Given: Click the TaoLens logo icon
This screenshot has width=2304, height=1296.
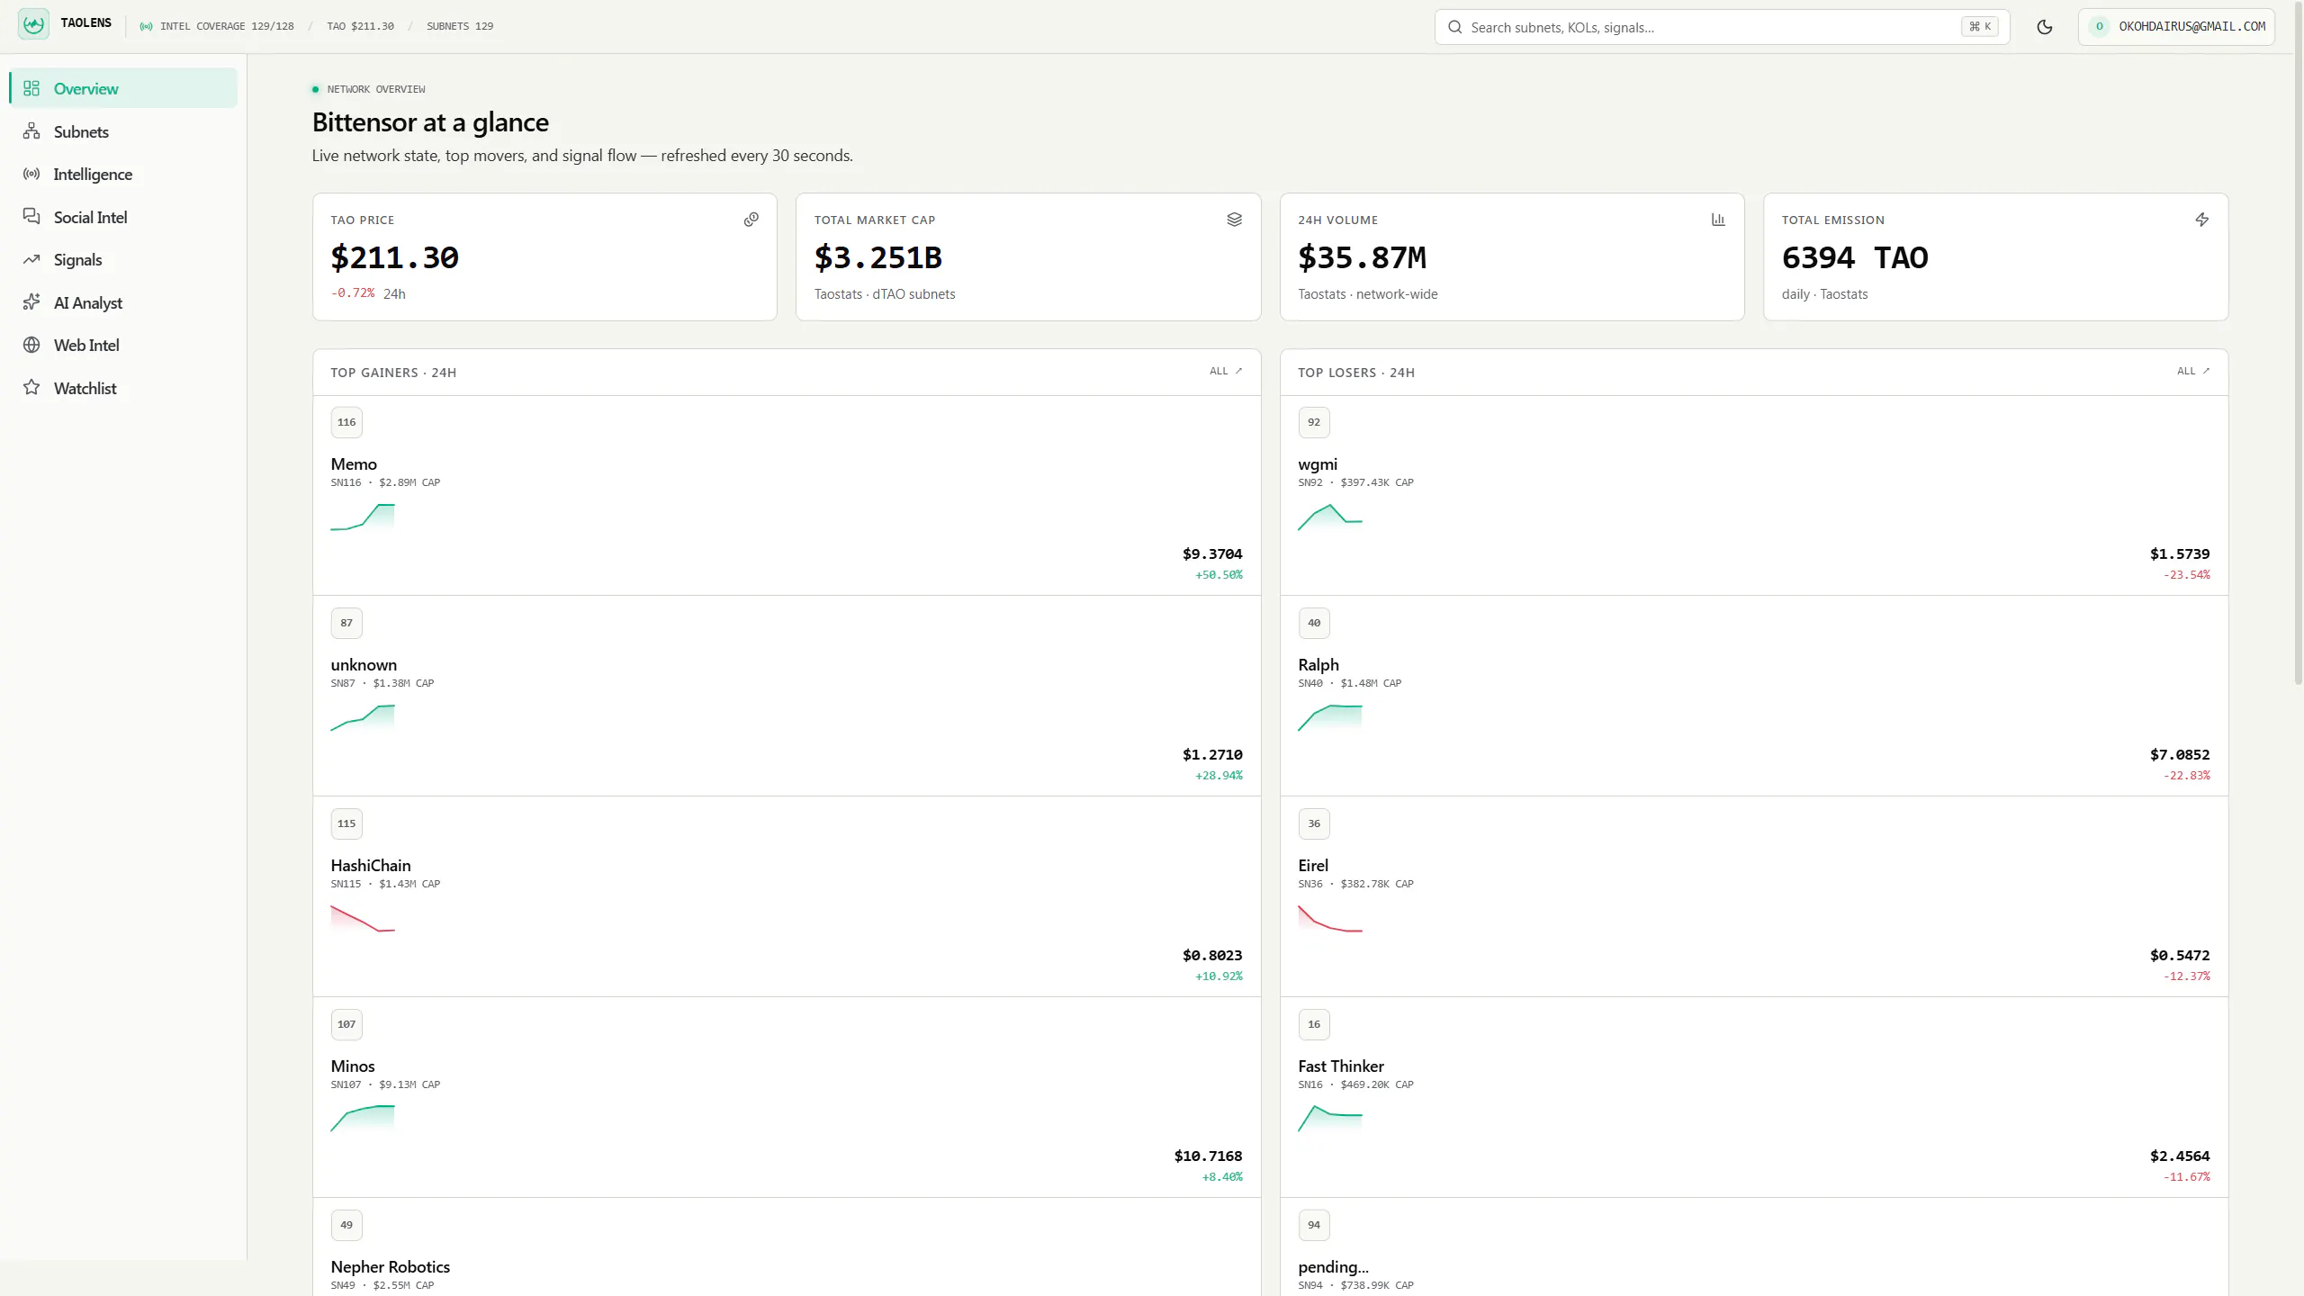Looking at the screenshot, I should coord(33,24).
